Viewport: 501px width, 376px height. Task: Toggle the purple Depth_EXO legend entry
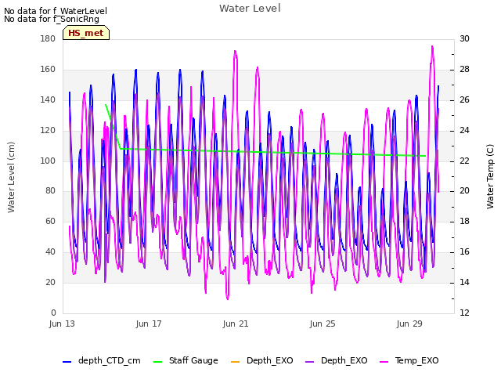[336, 361]
